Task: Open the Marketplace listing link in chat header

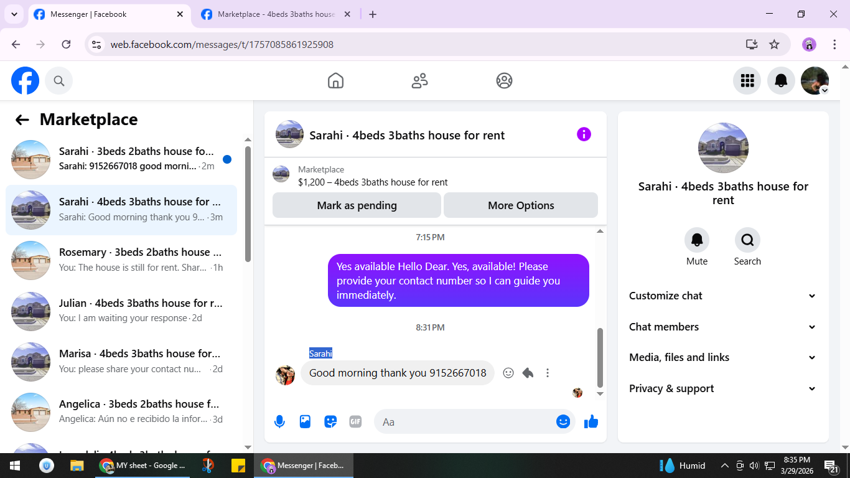Action: pos(373,176)
